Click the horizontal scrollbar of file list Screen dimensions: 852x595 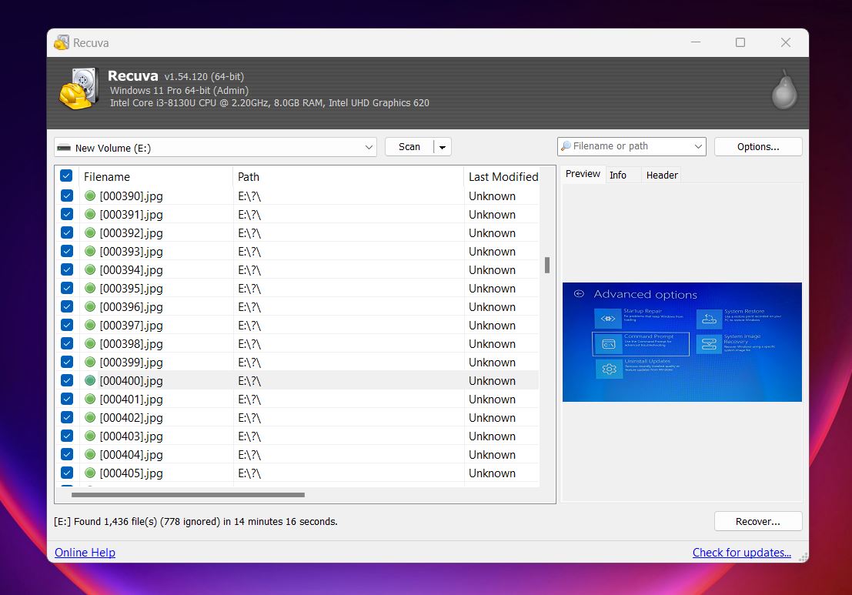tap(188, 495)
